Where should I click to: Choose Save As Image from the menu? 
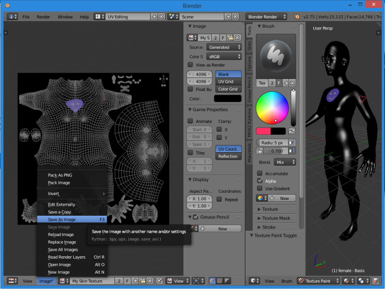pos(62,220)
